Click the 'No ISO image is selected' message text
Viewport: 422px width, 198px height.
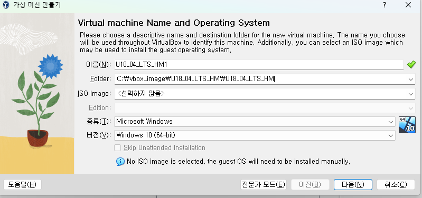238,162
